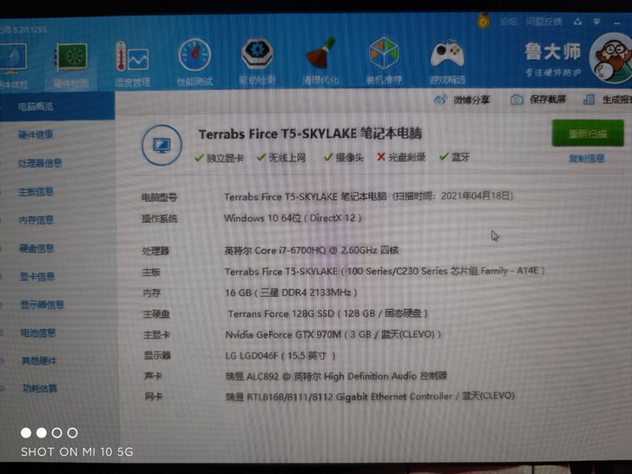Open the 论坛 forum link
The image size is (632, 474).
(x=508, y=22)
